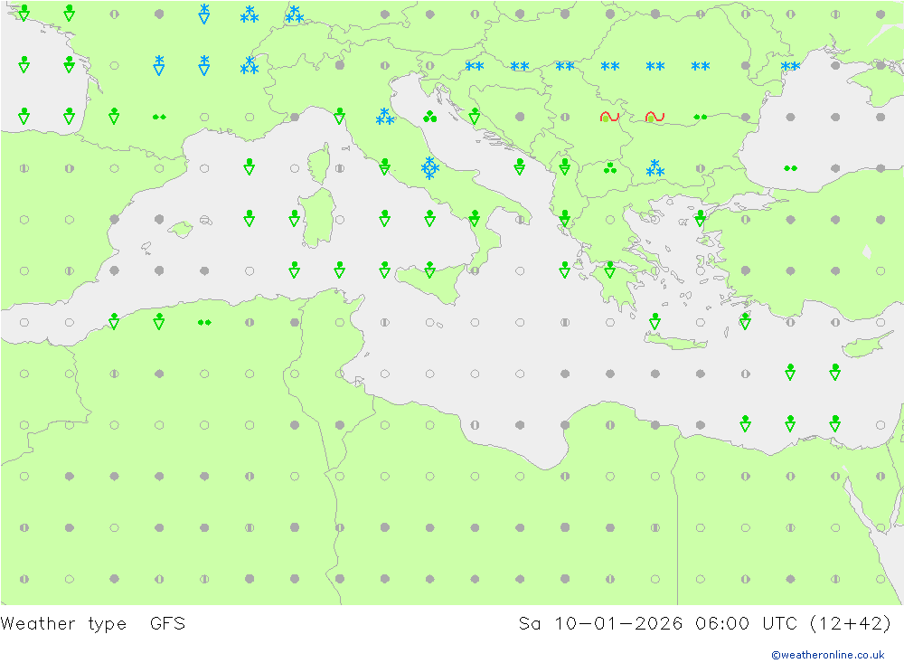
Task: Click the green shower symbol on the Peloponnese
Action: coord(610,270)
